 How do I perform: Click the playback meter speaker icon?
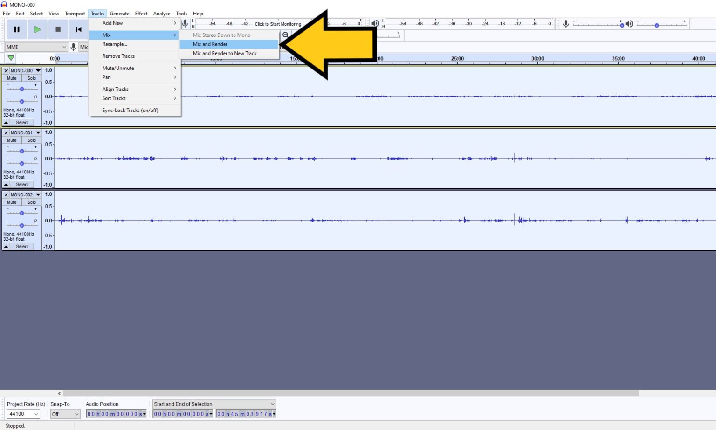375,23
